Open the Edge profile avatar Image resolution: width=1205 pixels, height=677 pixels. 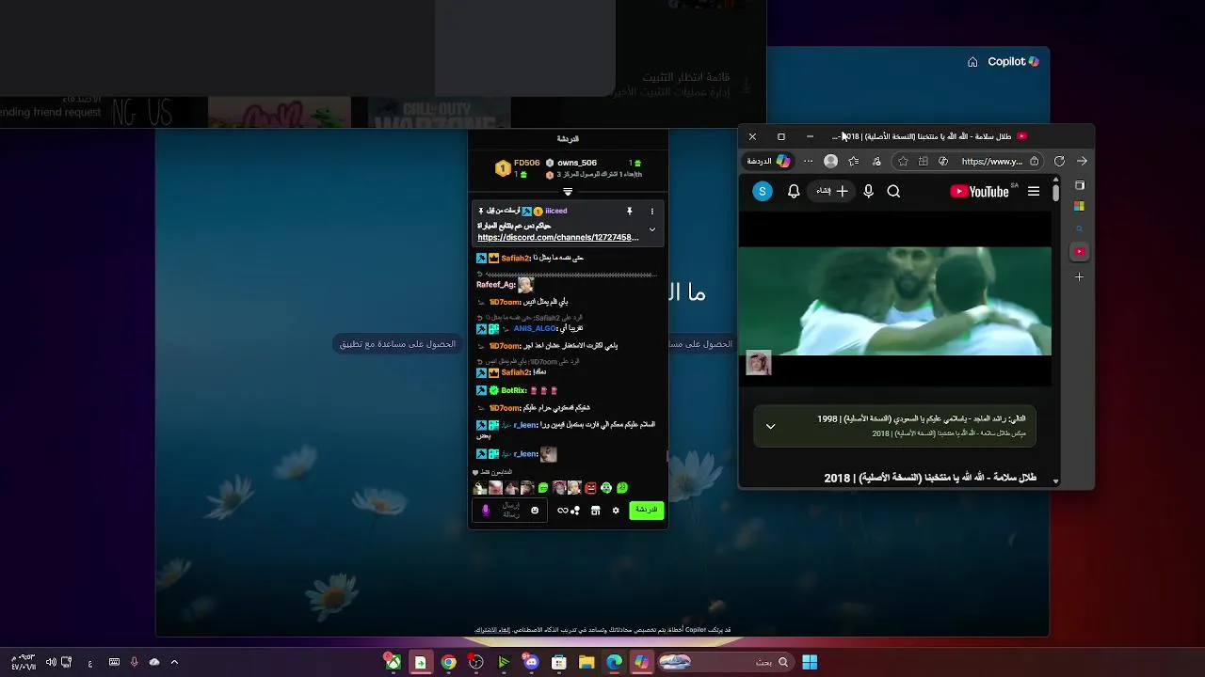pos(830,162)
